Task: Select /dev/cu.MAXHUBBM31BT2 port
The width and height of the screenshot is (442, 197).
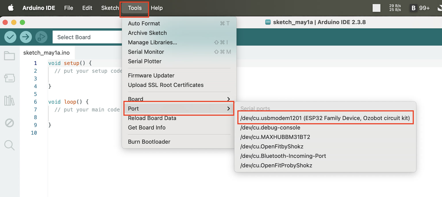Action: click(x=325, y=137)
